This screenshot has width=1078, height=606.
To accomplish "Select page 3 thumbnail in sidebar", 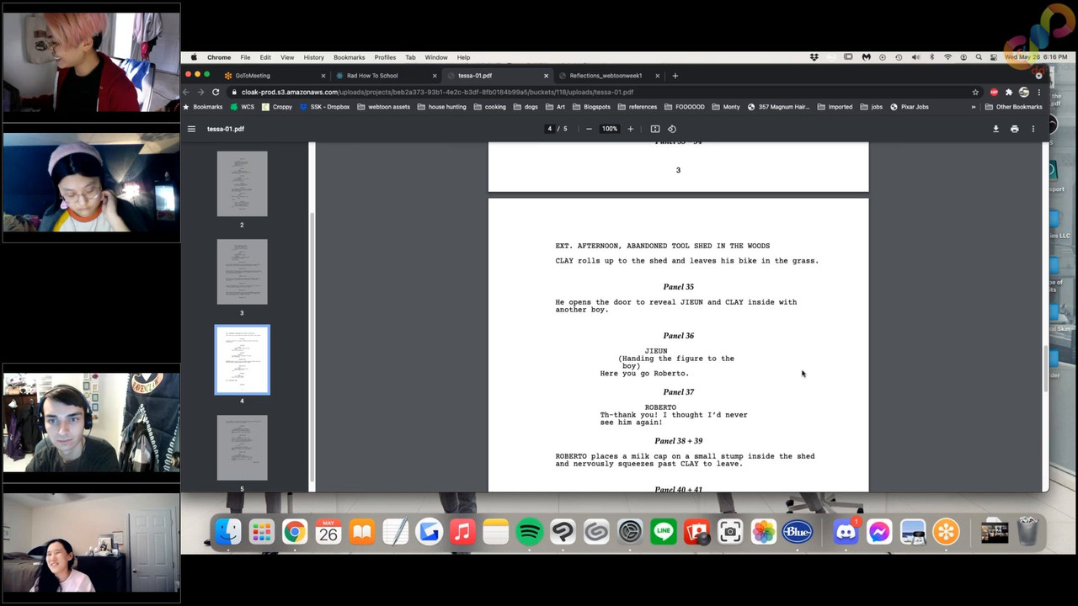I will (x=242, y=272).
